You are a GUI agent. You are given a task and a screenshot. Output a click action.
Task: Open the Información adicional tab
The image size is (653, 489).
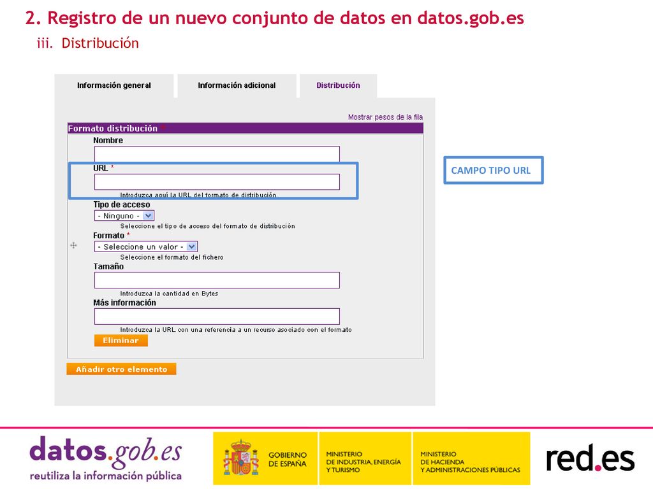(x=237, y=86)
